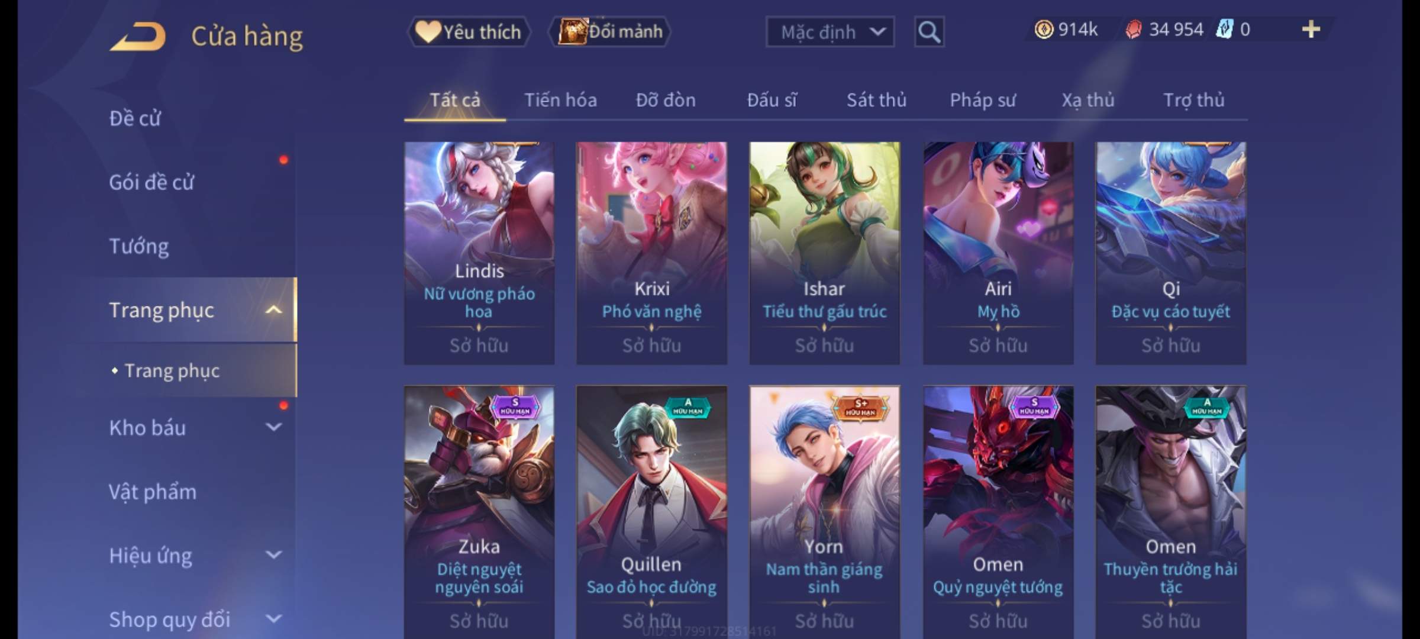Open Yêu thích favorites heart button
1420x639 pixels.
[469, 32]
